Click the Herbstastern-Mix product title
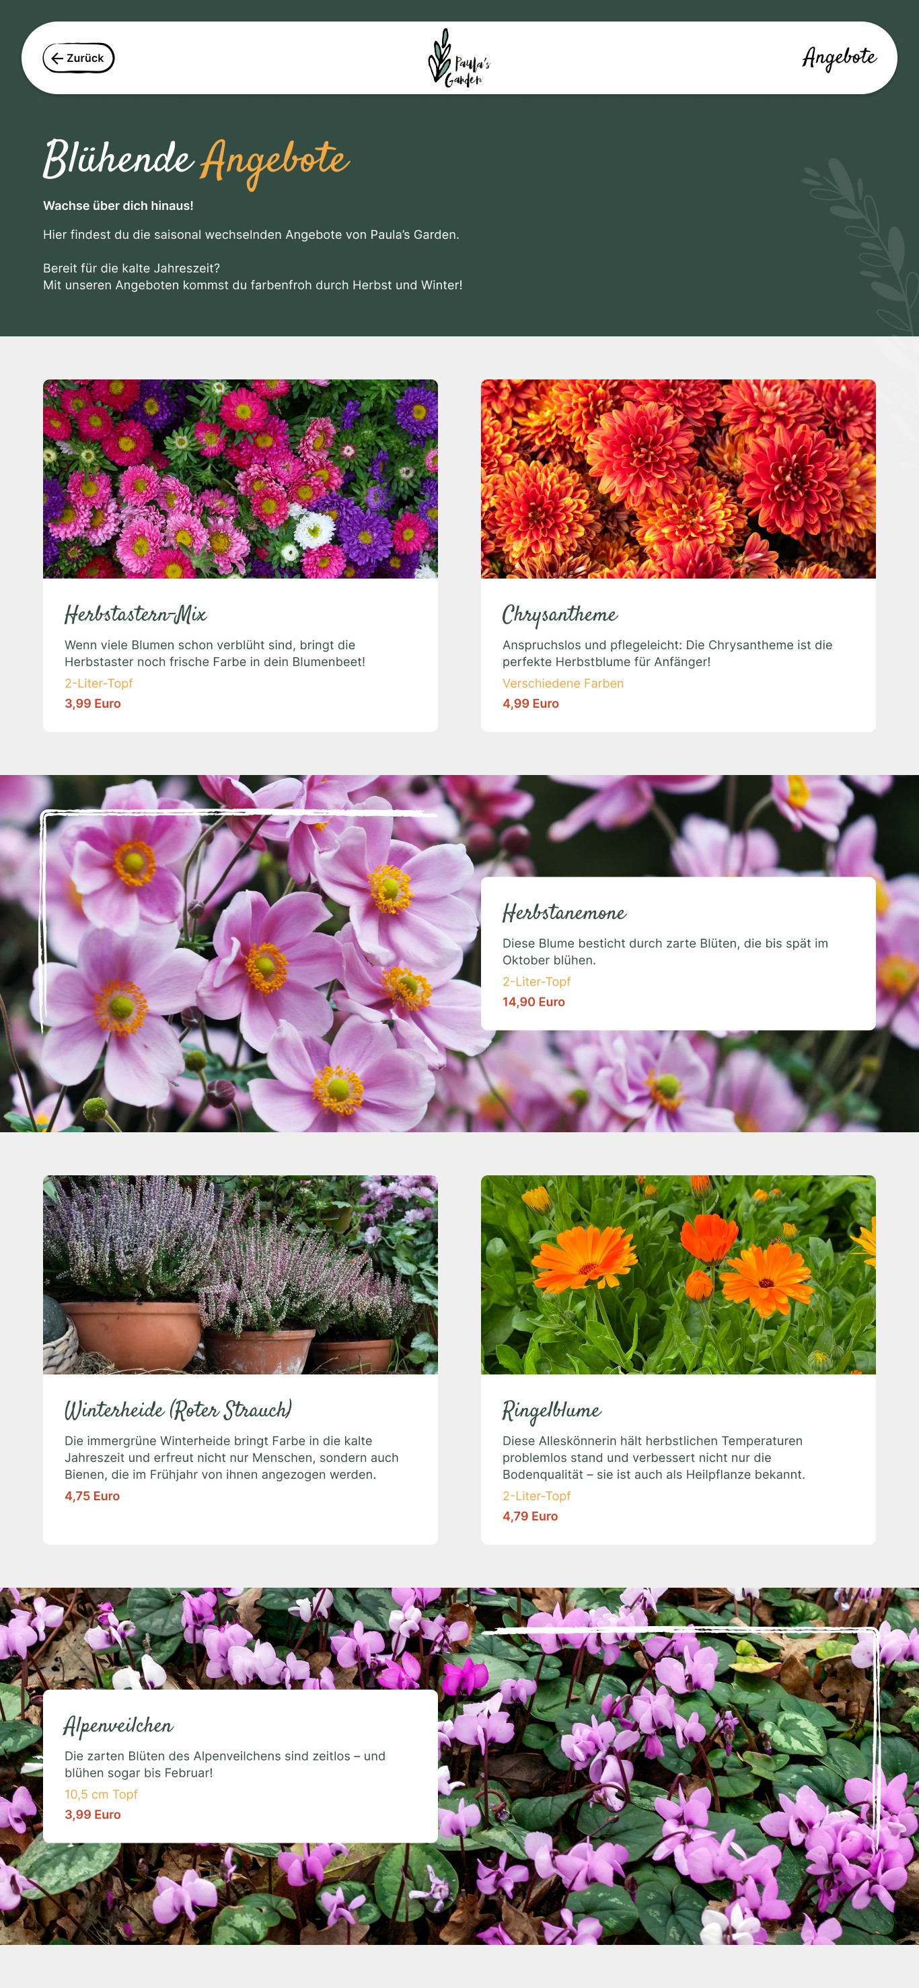Screen dimensions: 919x1988 click(136, 614)
